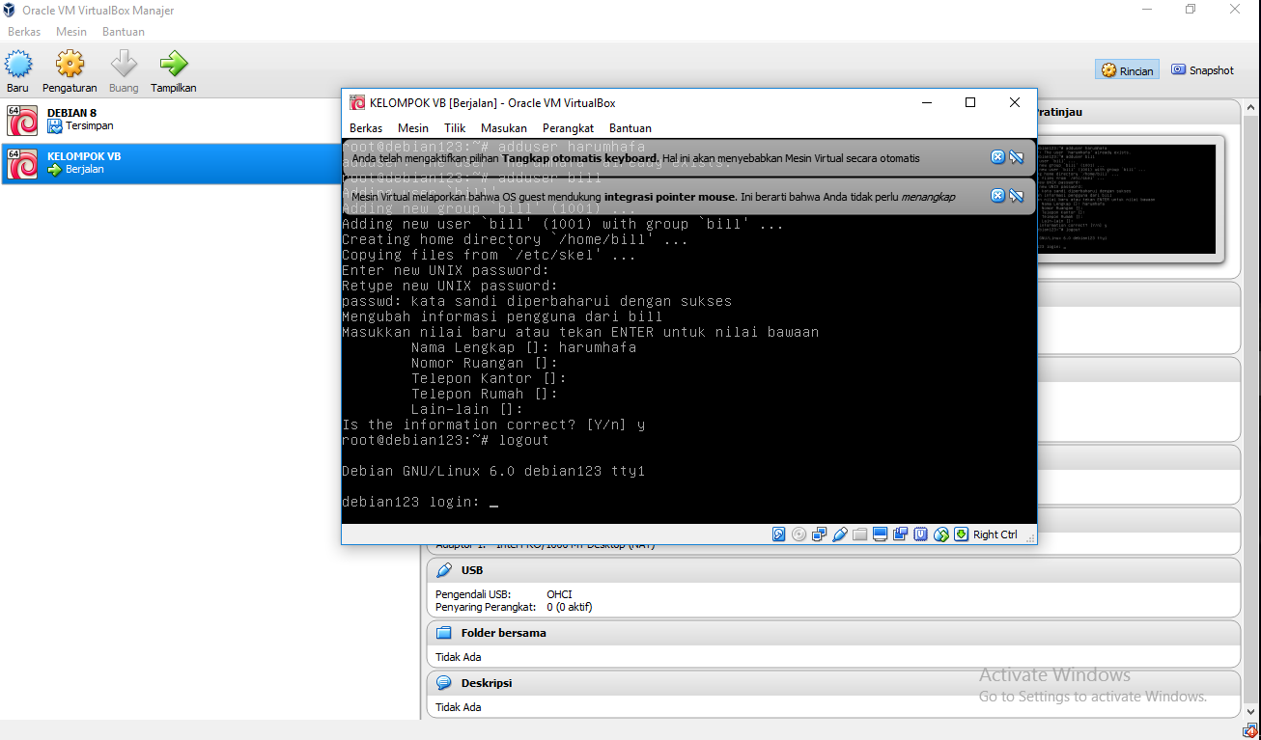Viewport: 1261px width, 740px height.
Task: Click the Tampilkan (Show) green arrow
Action: coord(174,65)
